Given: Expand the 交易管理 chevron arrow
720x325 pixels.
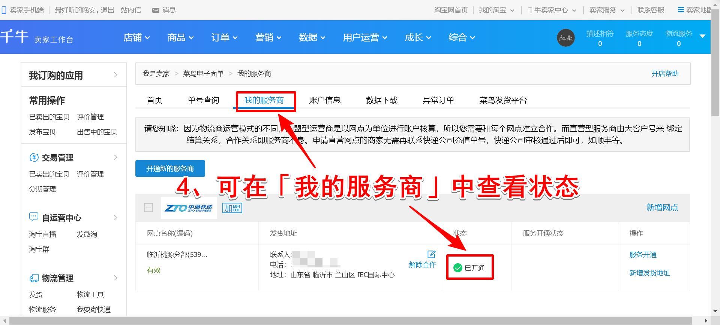Looking at the screenshot, I should [x=115, y=157].
